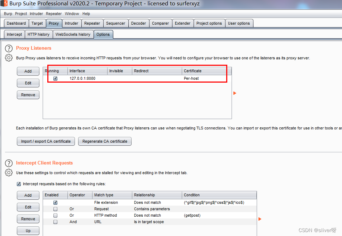
Task: Open settings gear for Intercept Client Requests
Action: click(x=9, y=173)
